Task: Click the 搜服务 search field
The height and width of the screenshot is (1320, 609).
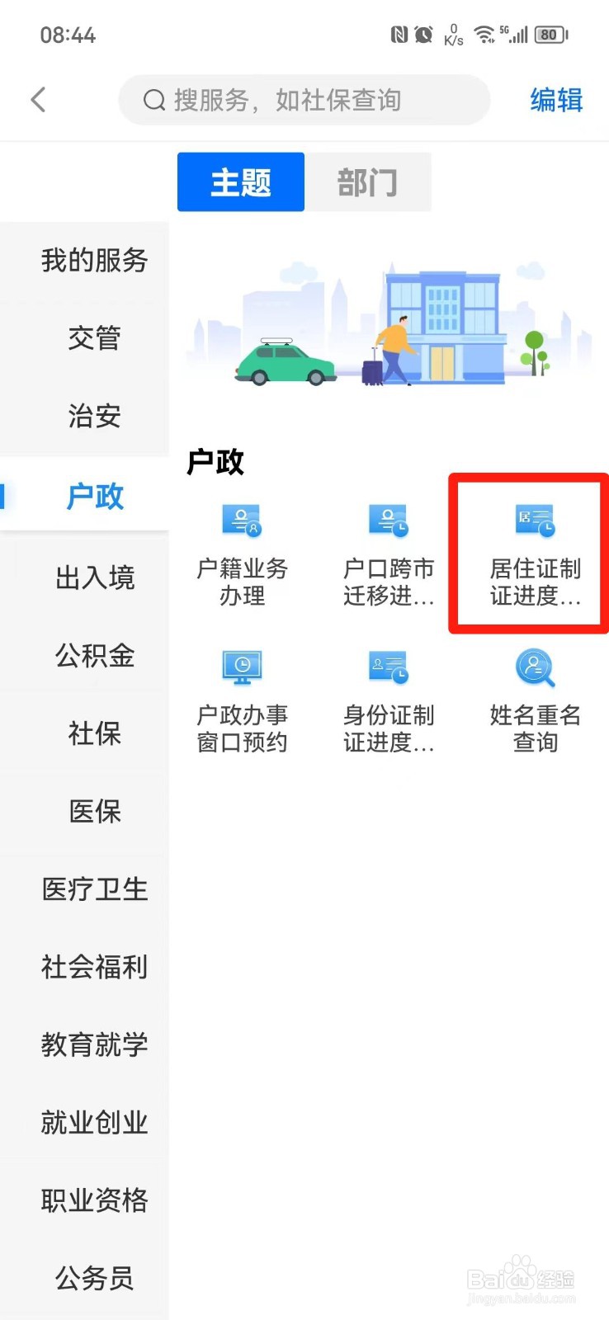Action: point(304,100)
